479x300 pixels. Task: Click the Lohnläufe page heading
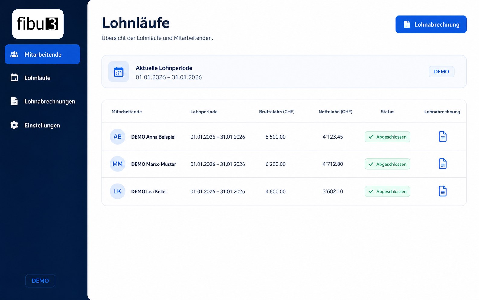pos(136,23)
